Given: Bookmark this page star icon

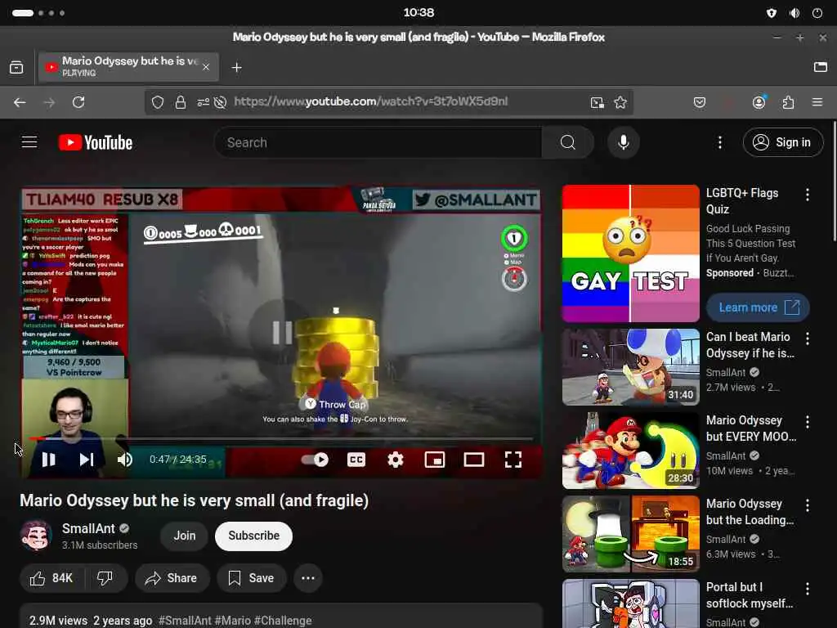Looking at the screenshot, I should pos(620,102).
